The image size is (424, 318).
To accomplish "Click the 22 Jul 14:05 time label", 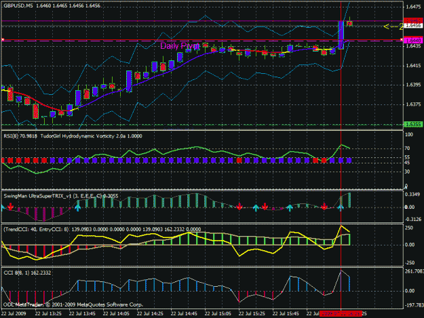I will [x=116, y=314].
